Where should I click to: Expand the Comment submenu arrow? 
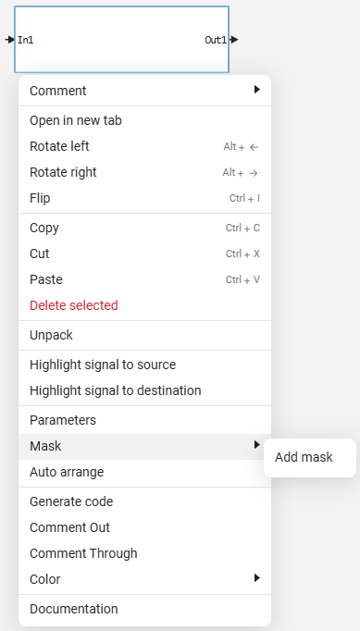(257, 90)
